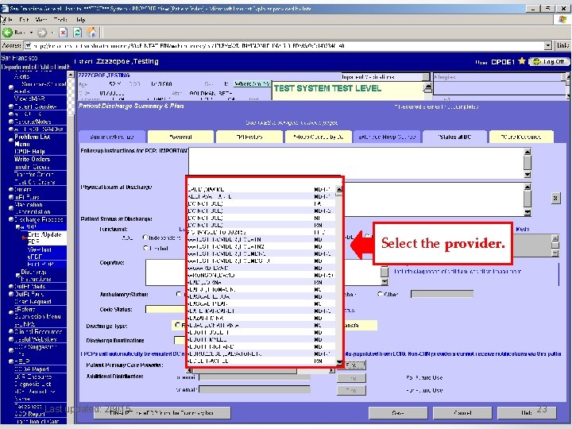The width and height of the screenshot is (572, 429).
Task: Click the Windows flag logo at top right
Action: (x=562, y=20)
